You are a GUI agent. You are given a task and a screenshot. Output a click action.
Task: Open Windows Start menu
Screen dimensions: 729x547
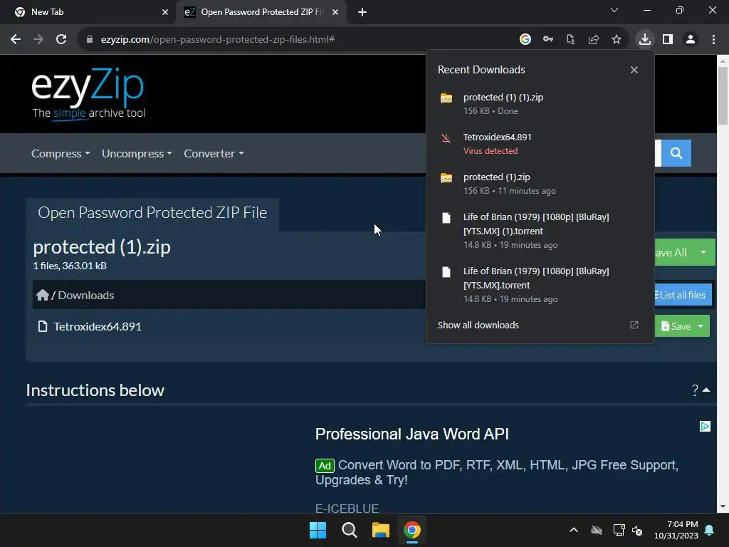318,530
